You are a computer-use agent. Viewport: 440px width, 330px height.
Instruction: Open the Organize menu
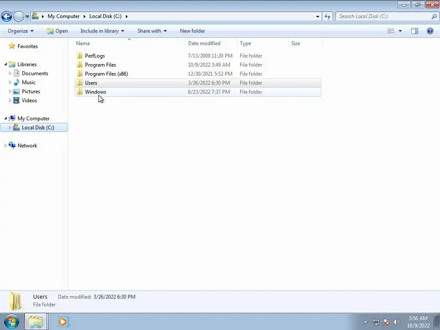21,31
